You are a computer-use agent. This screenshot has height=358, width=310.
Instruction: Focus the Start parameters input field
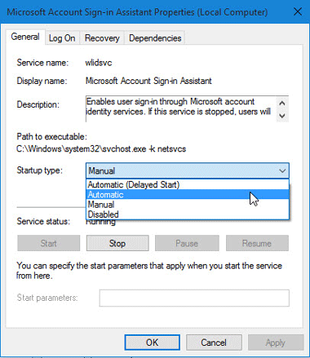[194, 298]
